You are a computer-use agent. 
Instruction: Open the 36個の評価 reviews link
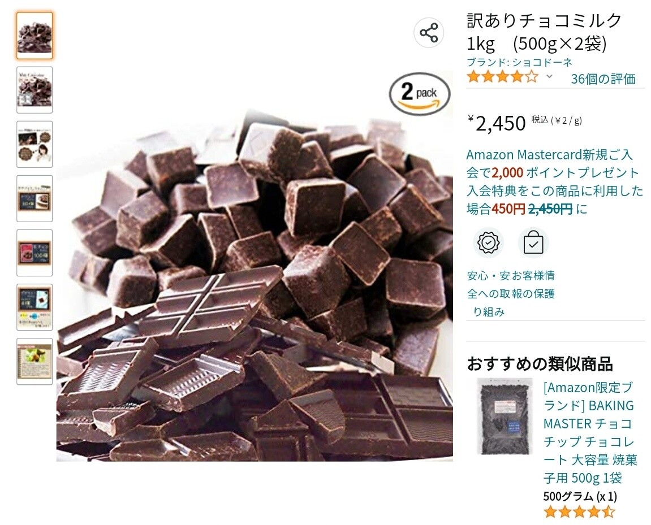(603, 79)
